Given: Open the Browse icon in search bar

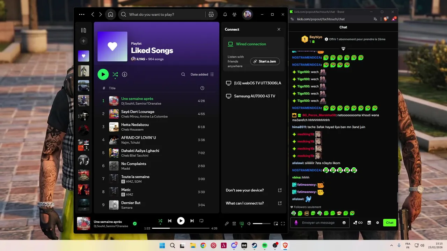Looking at the screenshot, I should coord(211,14).
